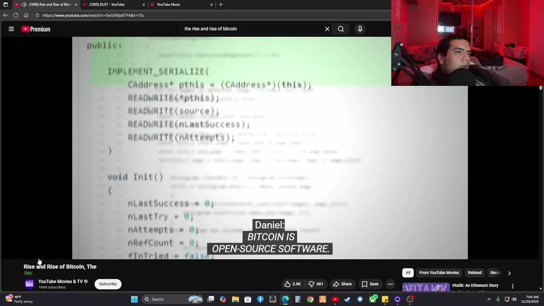
Task: Open YouTube app from taskbar
Action: click(335, 299)
